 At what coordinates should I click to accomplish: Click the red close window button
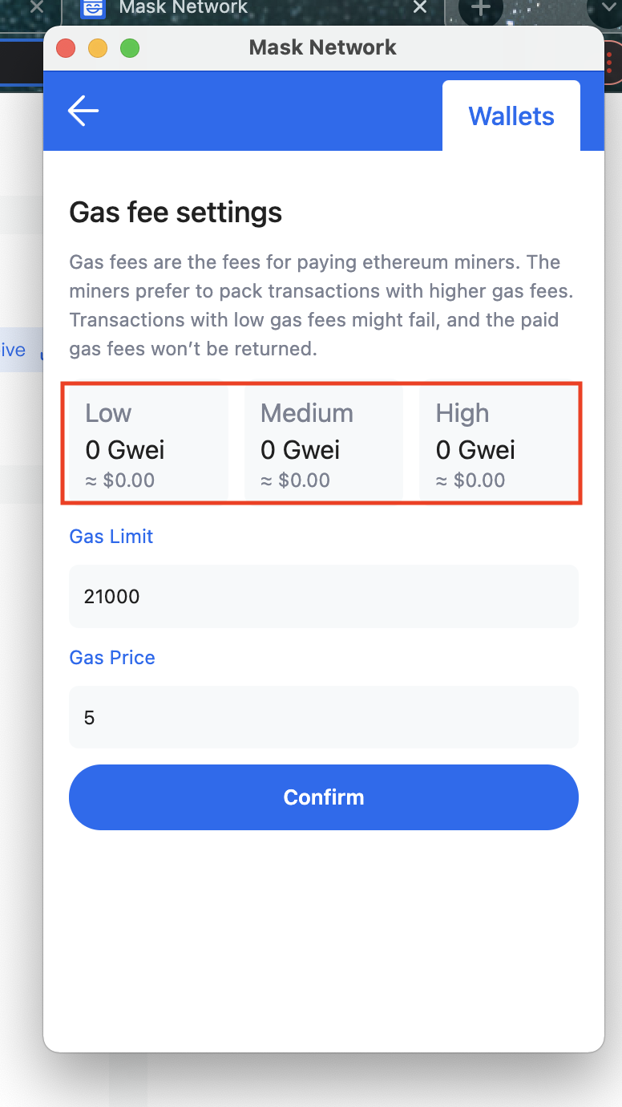coord(66,48)
